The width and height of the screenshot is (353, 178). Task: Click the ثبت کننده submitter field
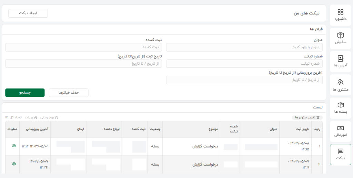click(x=83, y=47)
